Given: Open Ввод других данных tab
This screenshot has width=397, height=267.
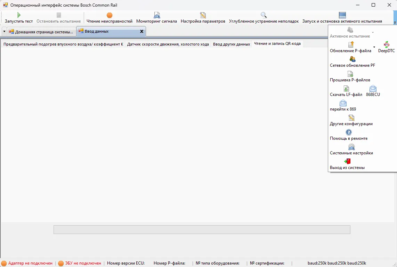Looking at the screenshot, I should pyautogui.click(x=232, y=44).
